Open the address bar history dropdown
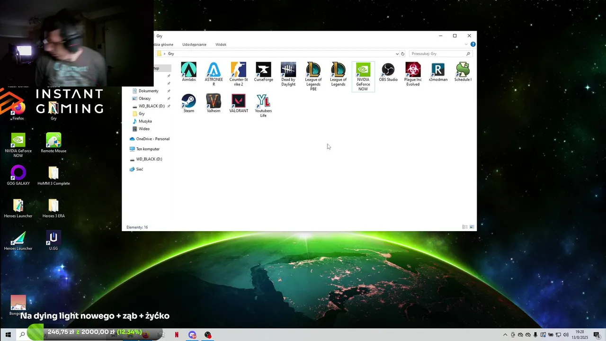 click(x=397, y=54)
